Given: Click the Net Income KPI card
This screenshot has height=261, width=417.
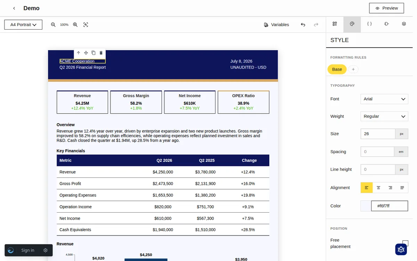Looking at the screenshot, I should tap(190, 102).
